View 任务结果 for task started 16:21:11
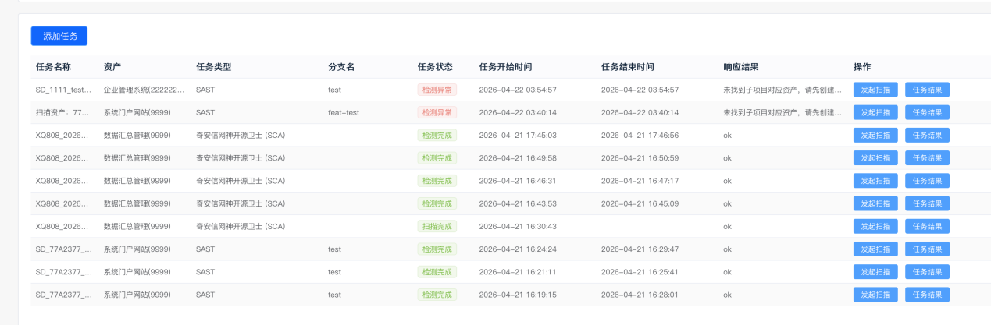991x325 pixels. 927,272
